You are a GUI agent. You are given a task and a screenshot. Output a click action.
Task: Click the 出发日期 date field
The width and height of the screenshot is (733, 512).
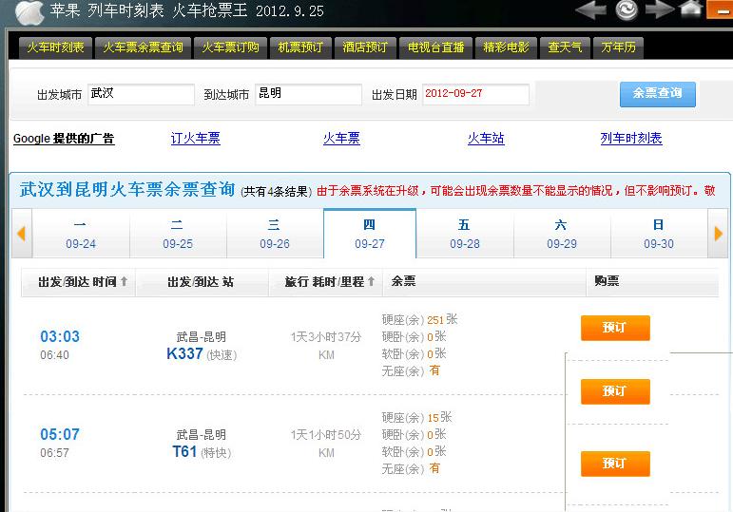click(474, 94)
